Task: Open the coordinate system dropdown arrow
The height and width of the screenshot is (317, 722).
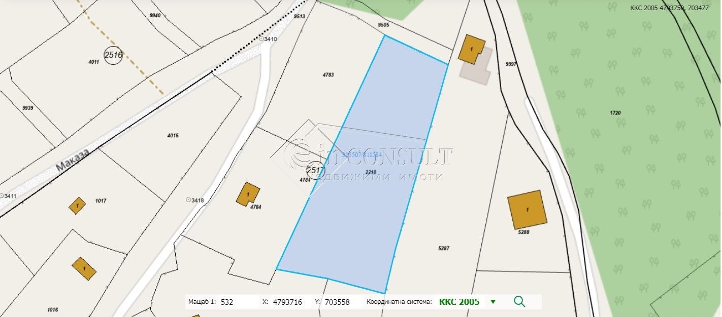Action: pos(493,302)
